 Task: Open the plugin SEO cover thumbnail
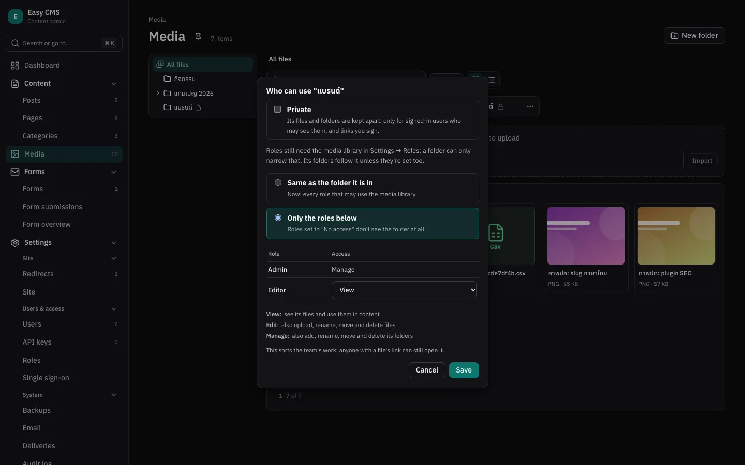click(x=677, y=236)
